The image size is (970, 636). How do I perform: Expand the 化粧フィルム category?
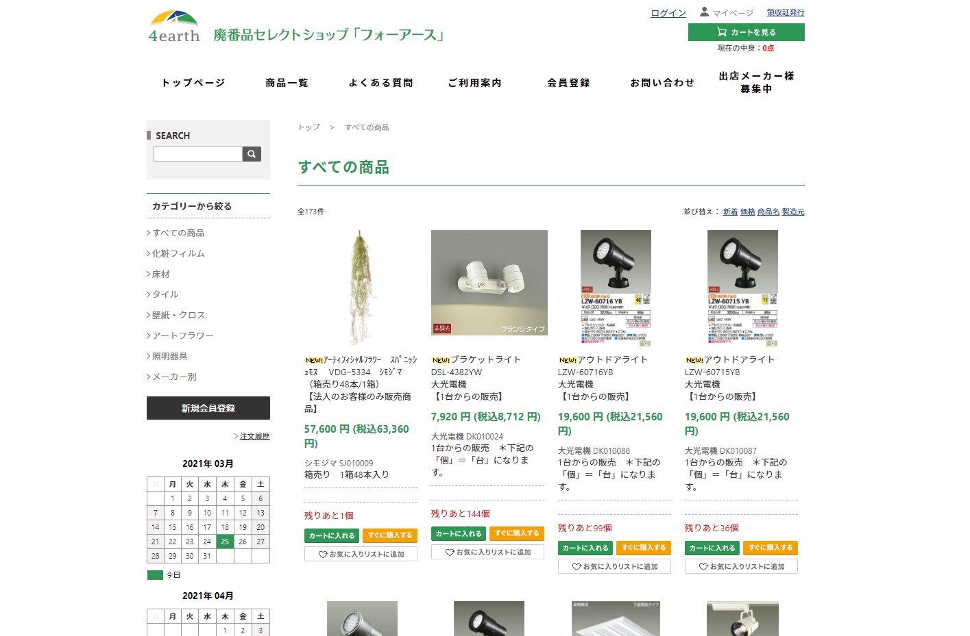178,253
